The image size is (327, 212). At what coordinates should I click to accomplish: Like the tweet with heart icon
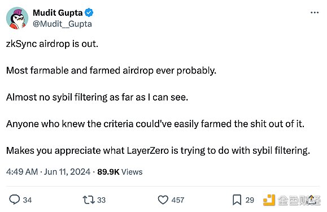[163, 200]
